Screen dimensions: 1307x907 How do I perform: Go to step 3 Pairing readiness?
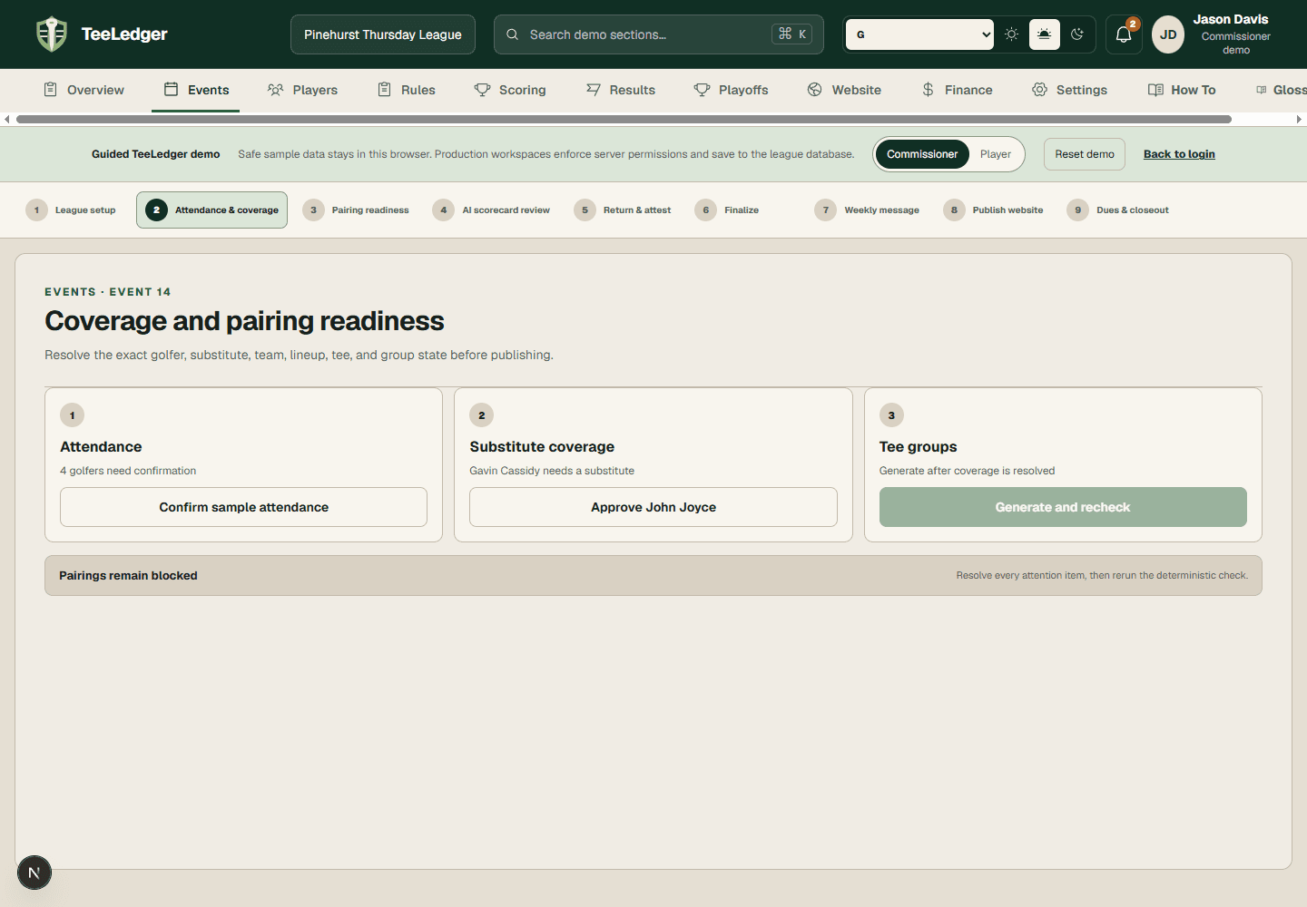356,210
